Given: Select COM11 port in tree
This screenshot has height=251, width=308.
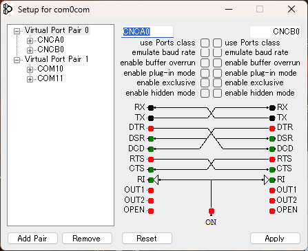Looking at the screenshot, I should 50,78.
